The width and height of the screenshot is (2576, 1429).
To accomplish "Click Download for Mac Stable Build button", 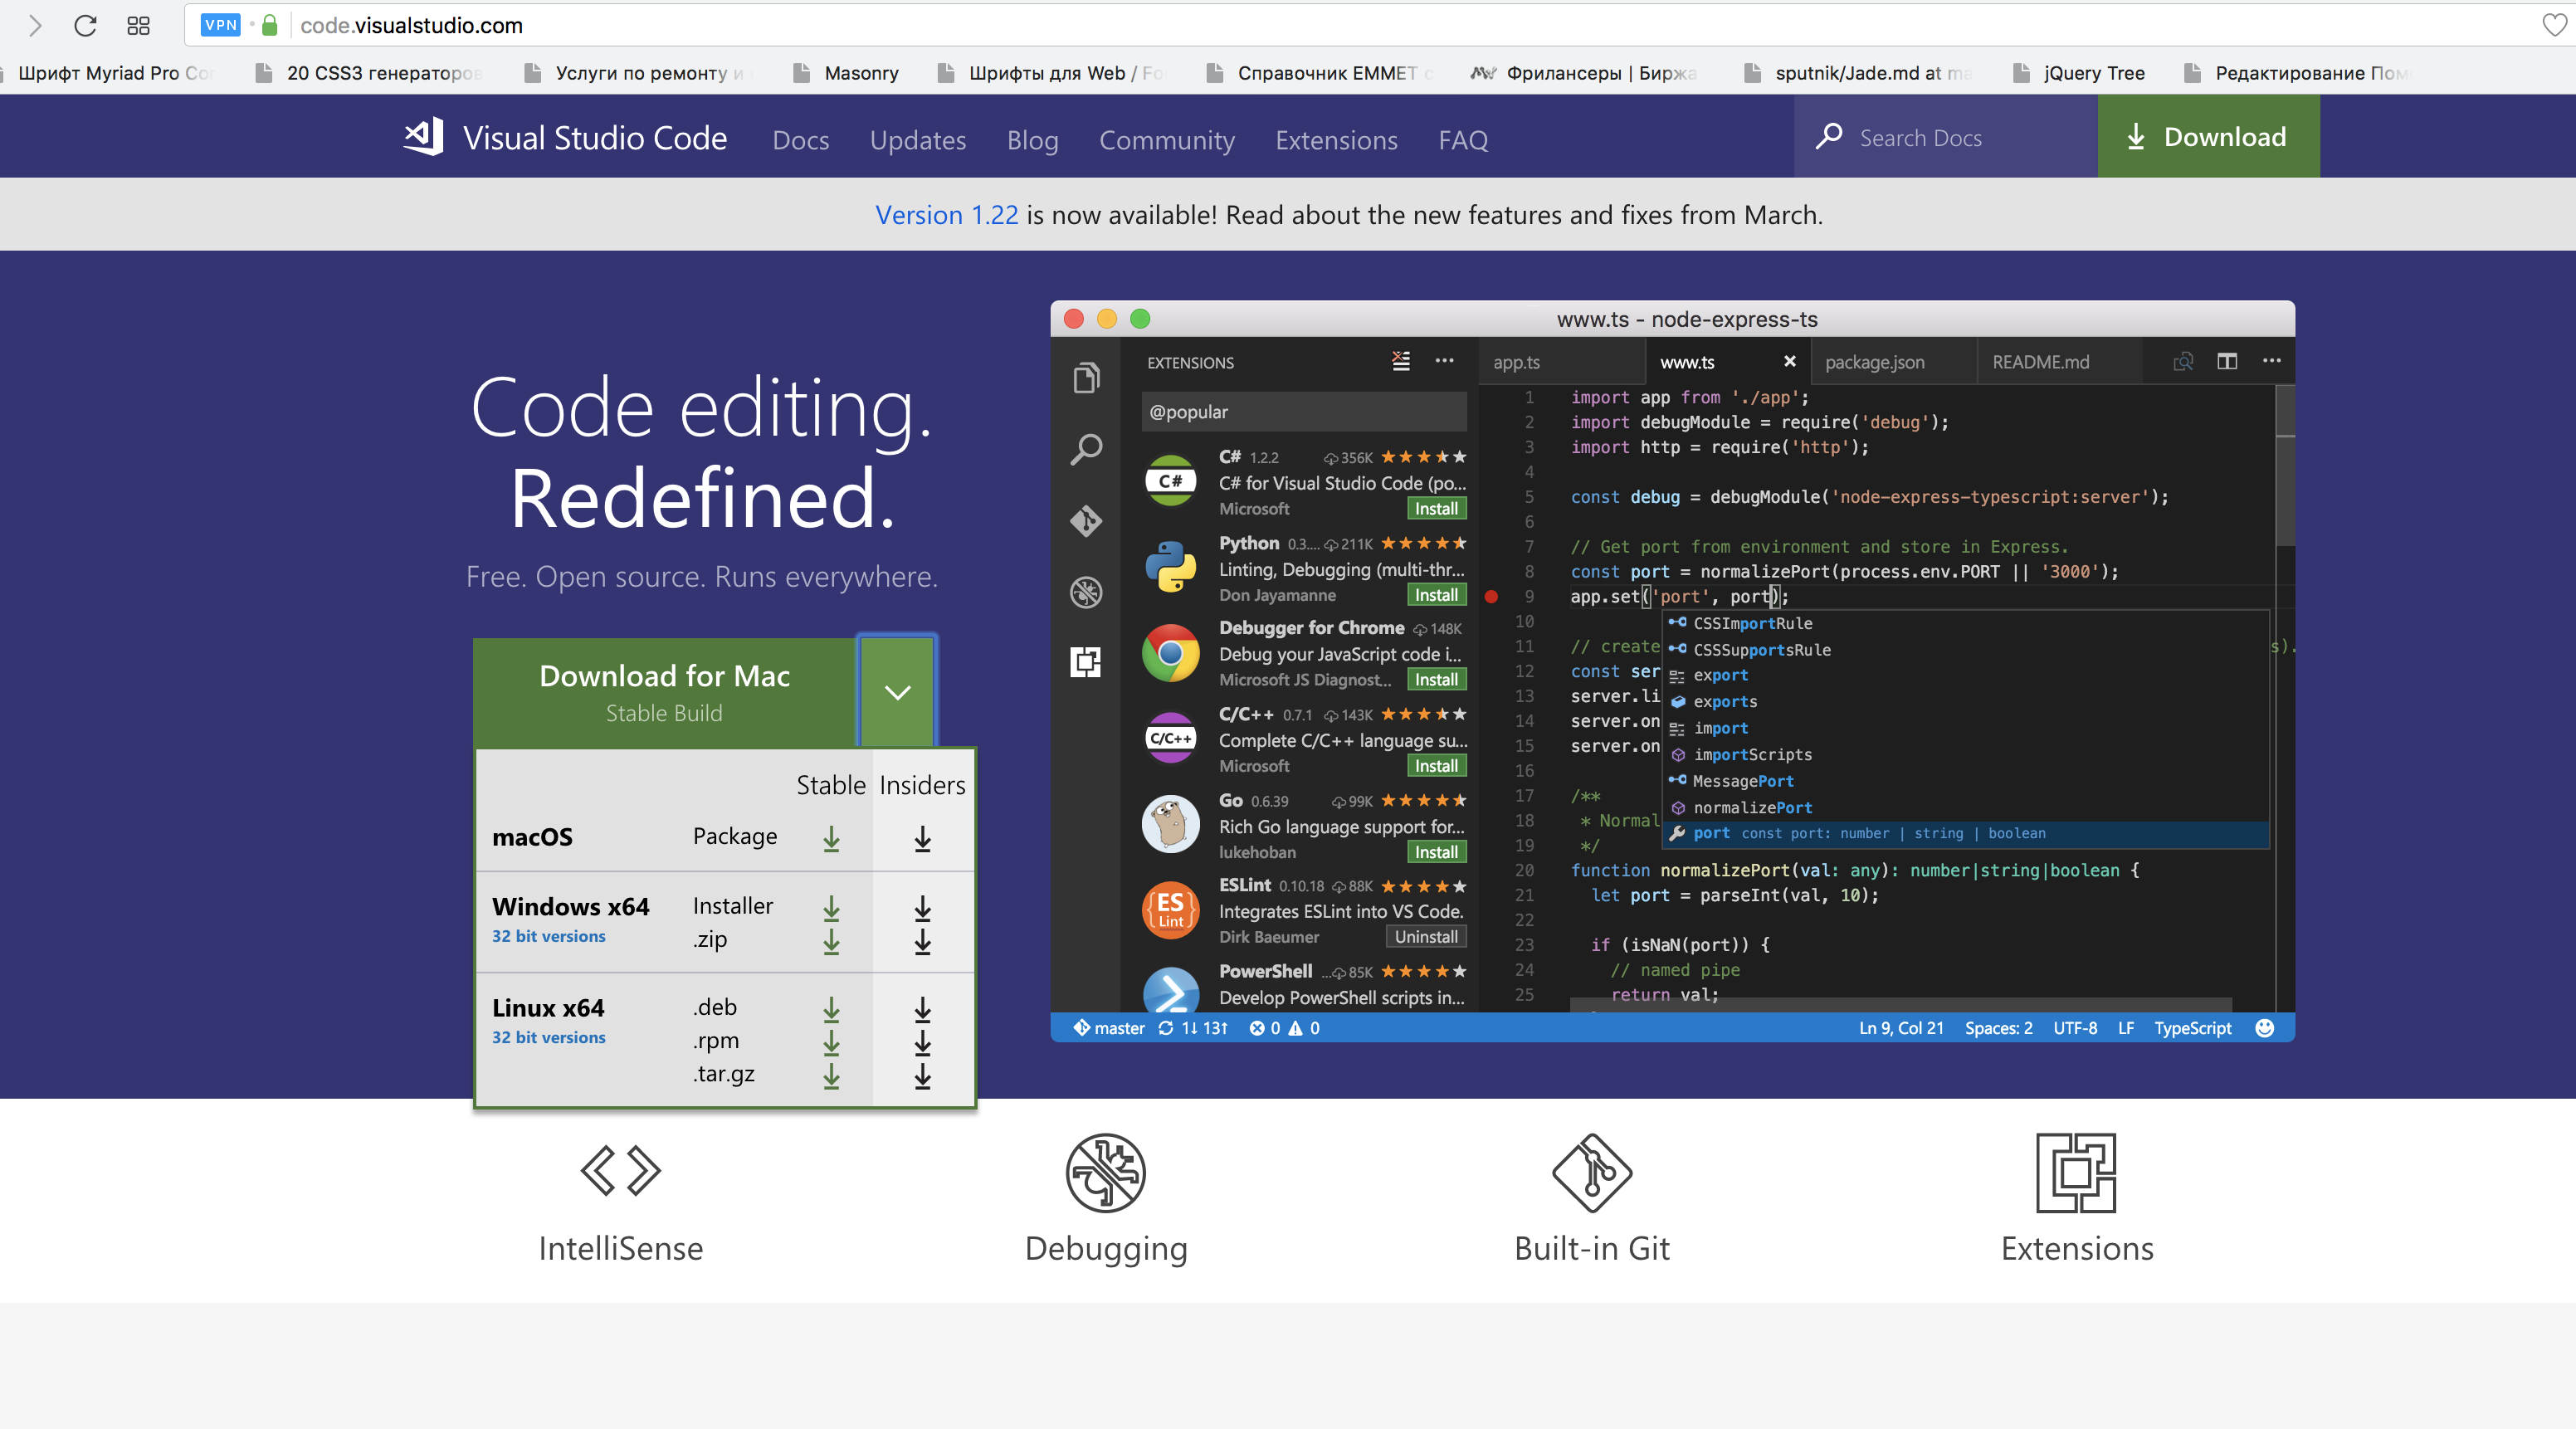I will point(664,692).
